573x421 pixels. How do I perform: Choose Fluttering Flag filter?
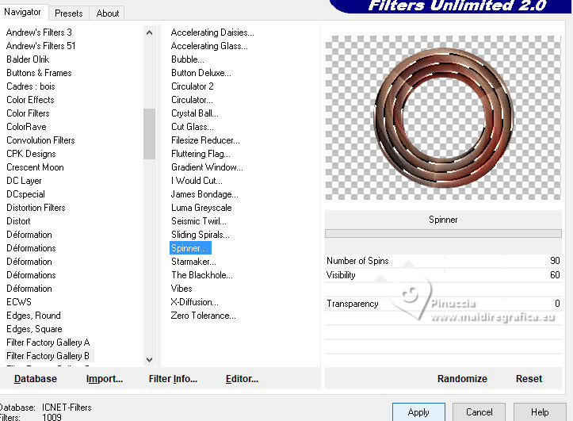[201, 154]
